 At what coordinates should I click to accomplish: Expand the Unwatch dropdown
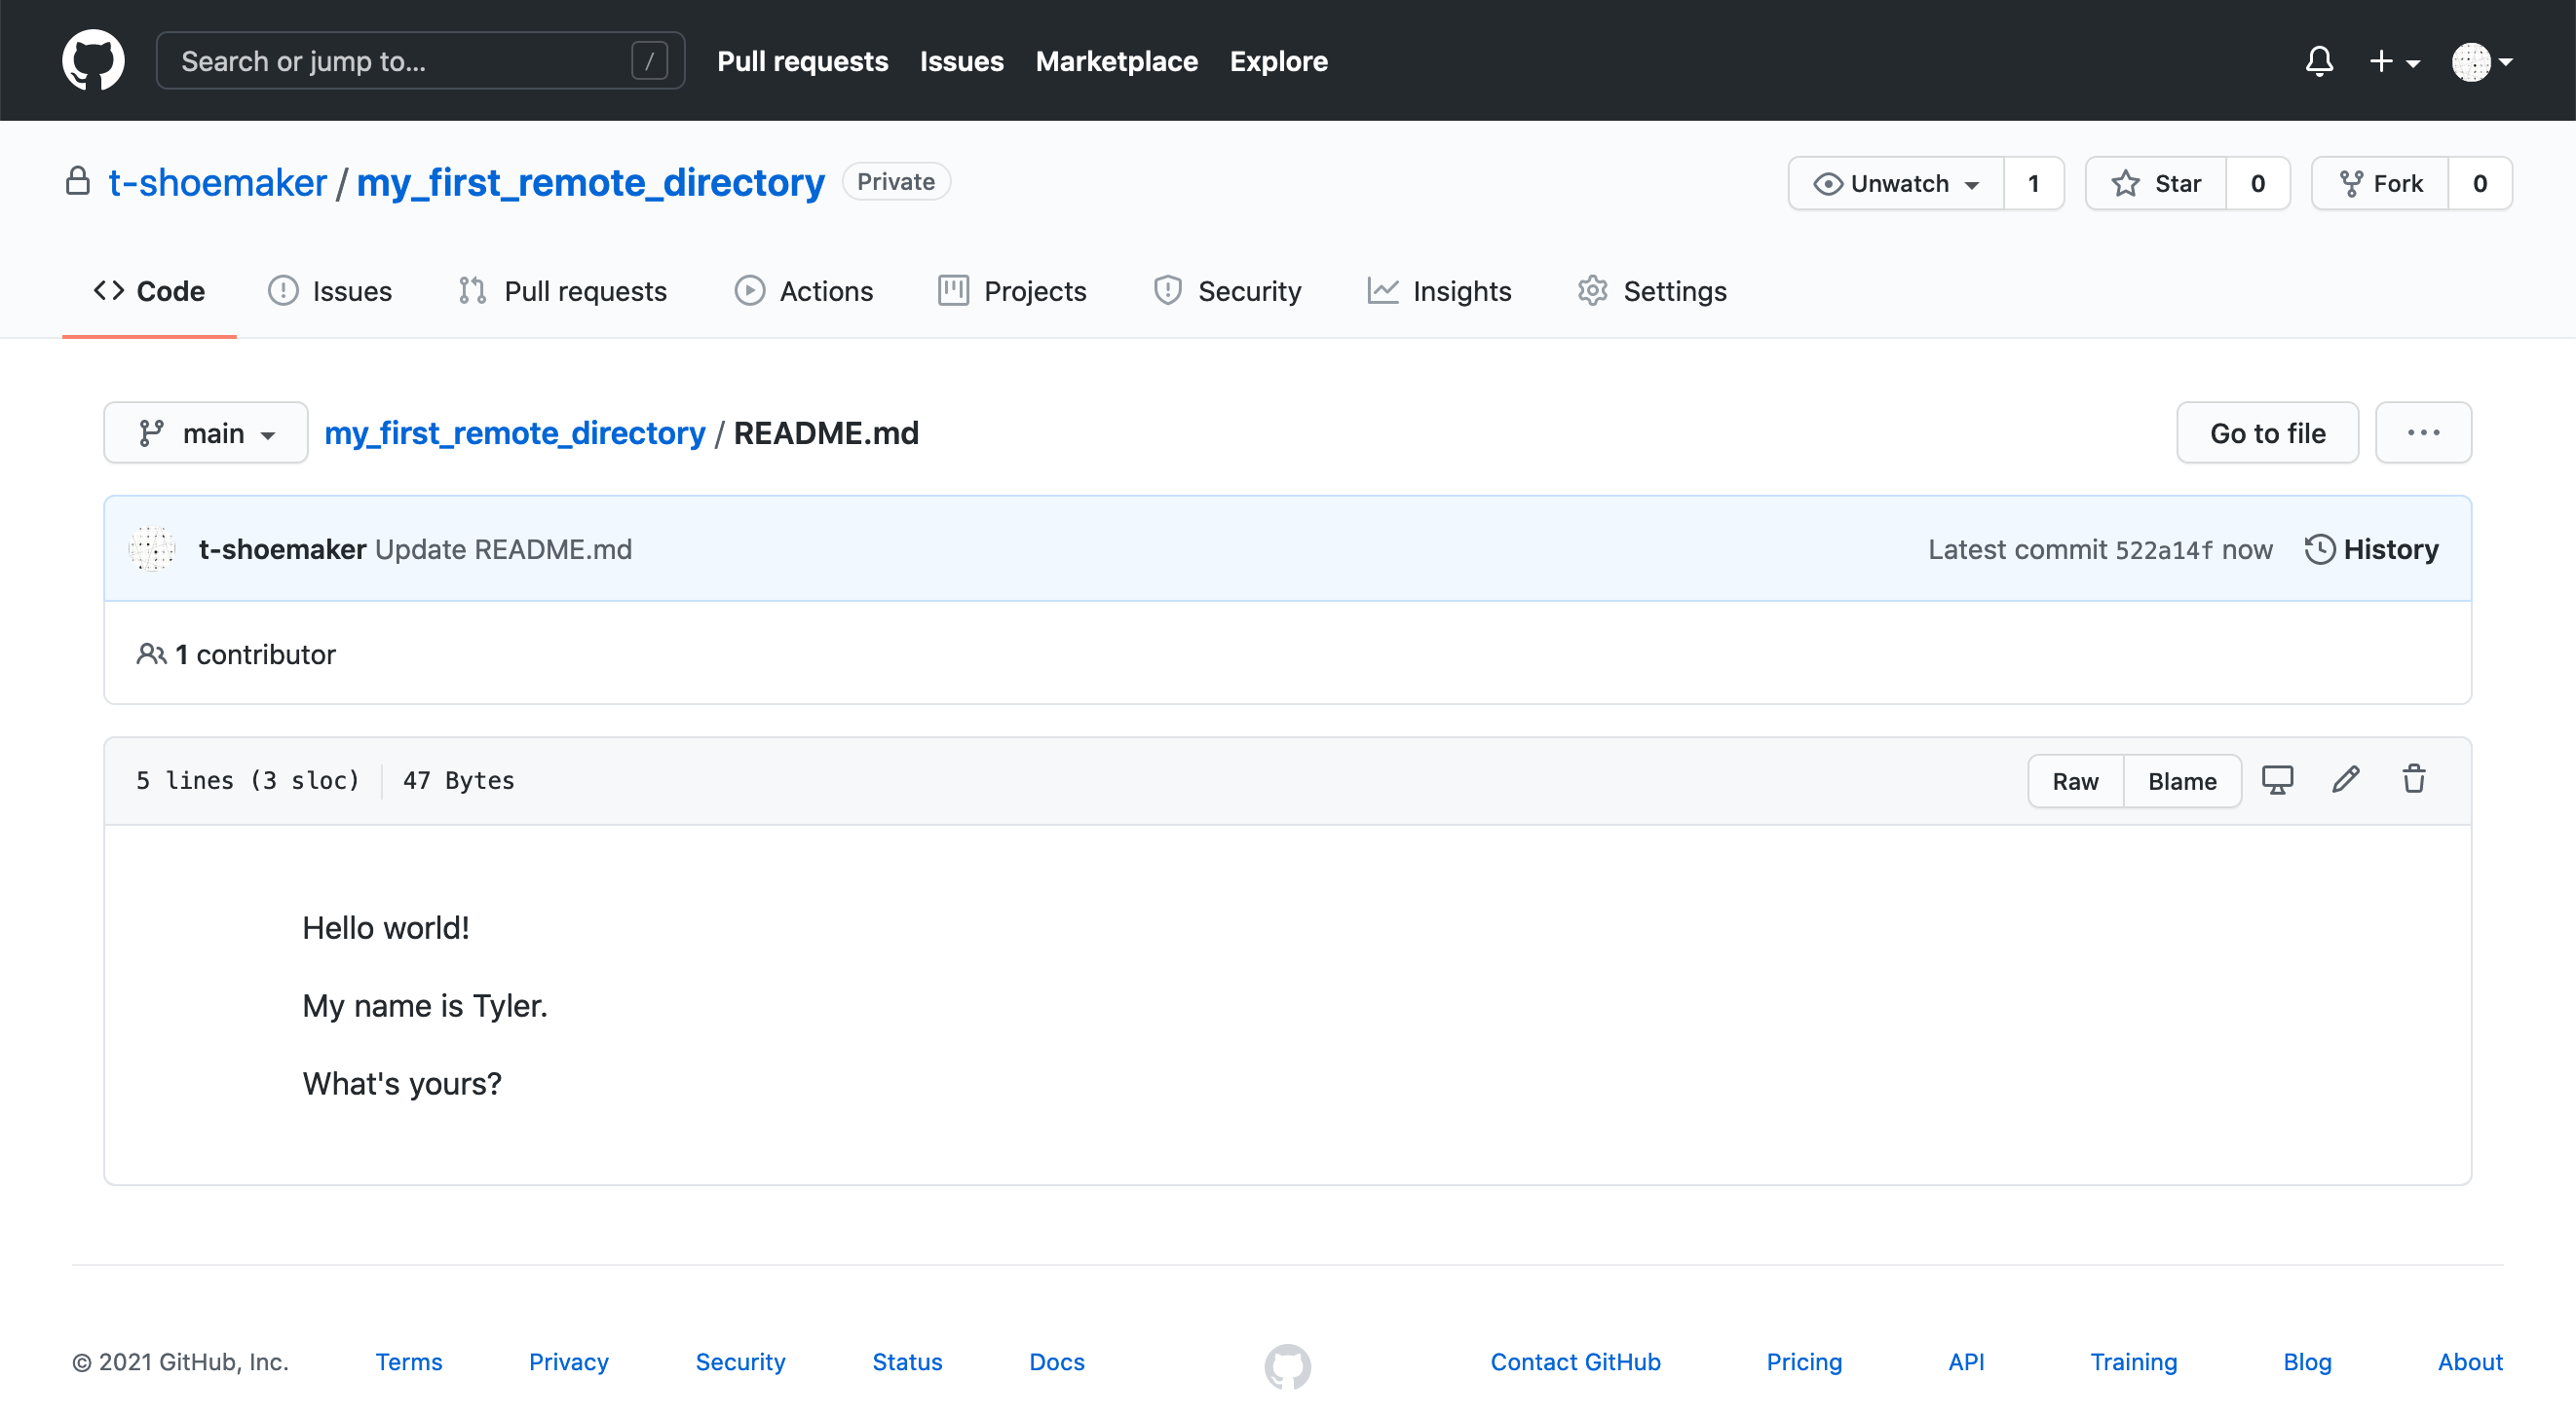tap(1896, 183)
